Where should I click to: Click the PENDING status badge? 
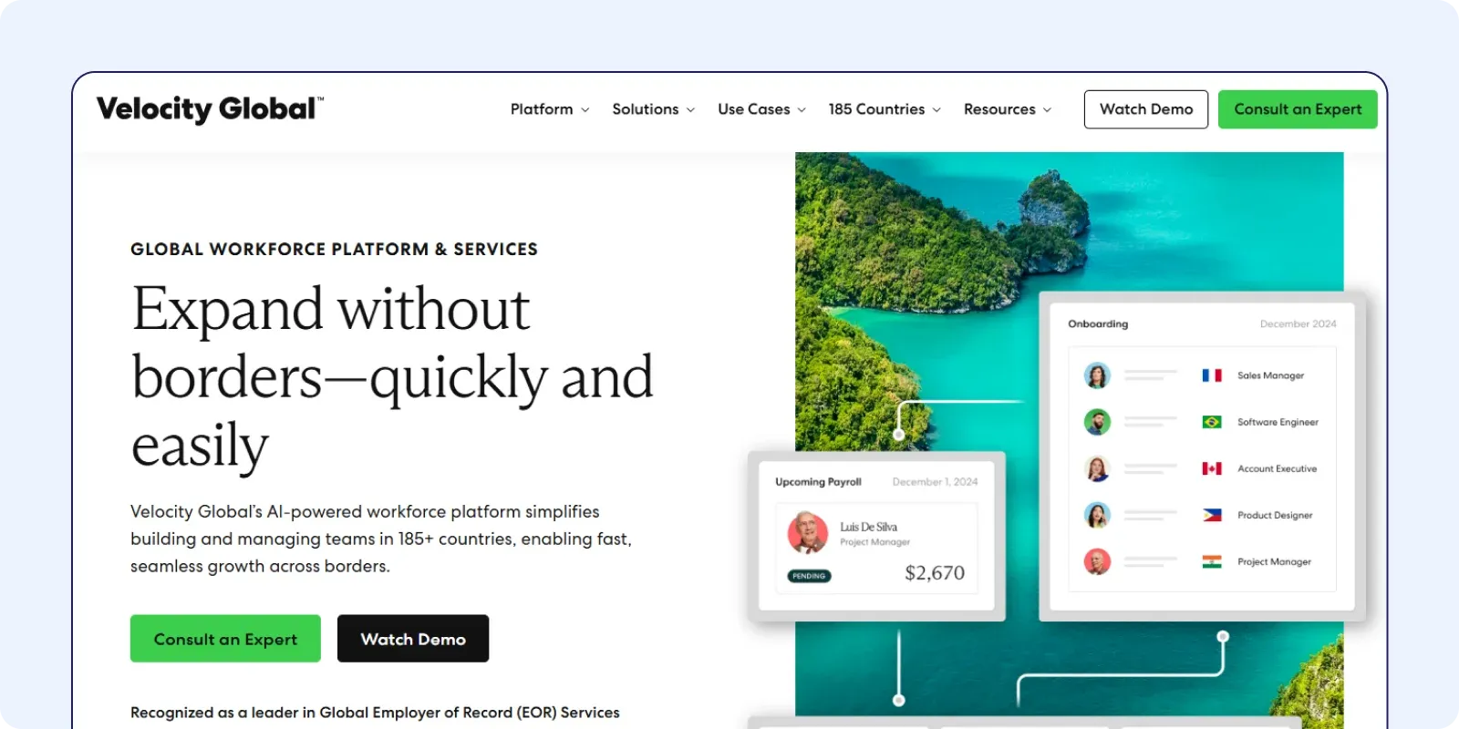(x=809, y=576)
